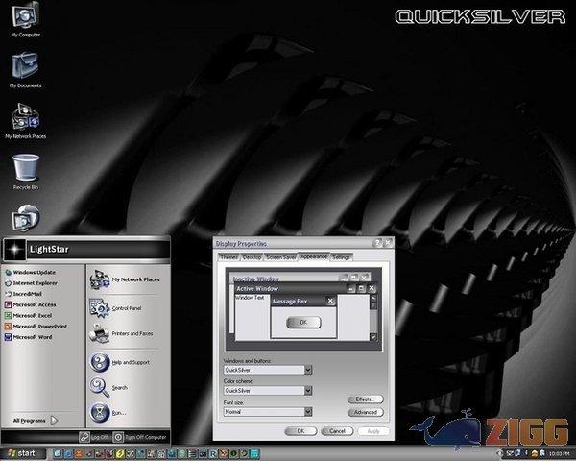Screen dimensions: 576x461
Task: Click the Inactive Window preview title
Action: (x=256, y=279)
